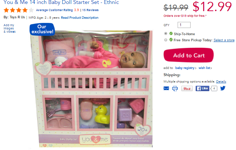
Task: Open Read Product Description link
Action: 80,18
